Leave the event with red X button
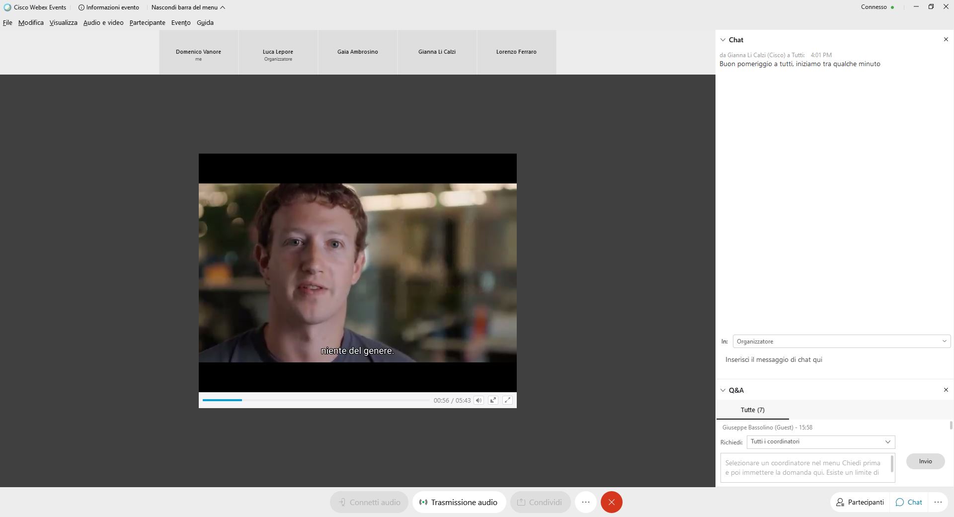 pyautogui.click(x=612, y=502)
